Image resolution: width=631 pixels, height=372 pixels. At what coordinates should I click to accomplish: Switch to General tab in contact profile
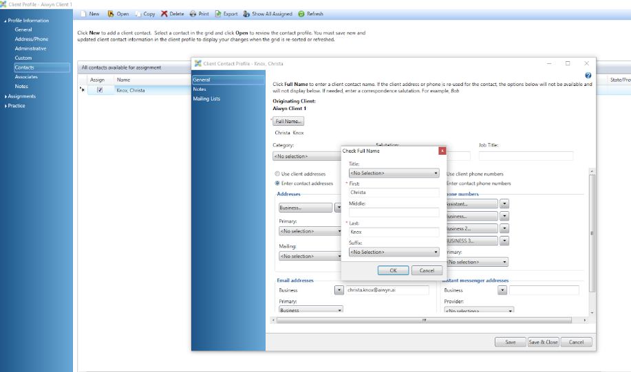(x=228, y=80)
